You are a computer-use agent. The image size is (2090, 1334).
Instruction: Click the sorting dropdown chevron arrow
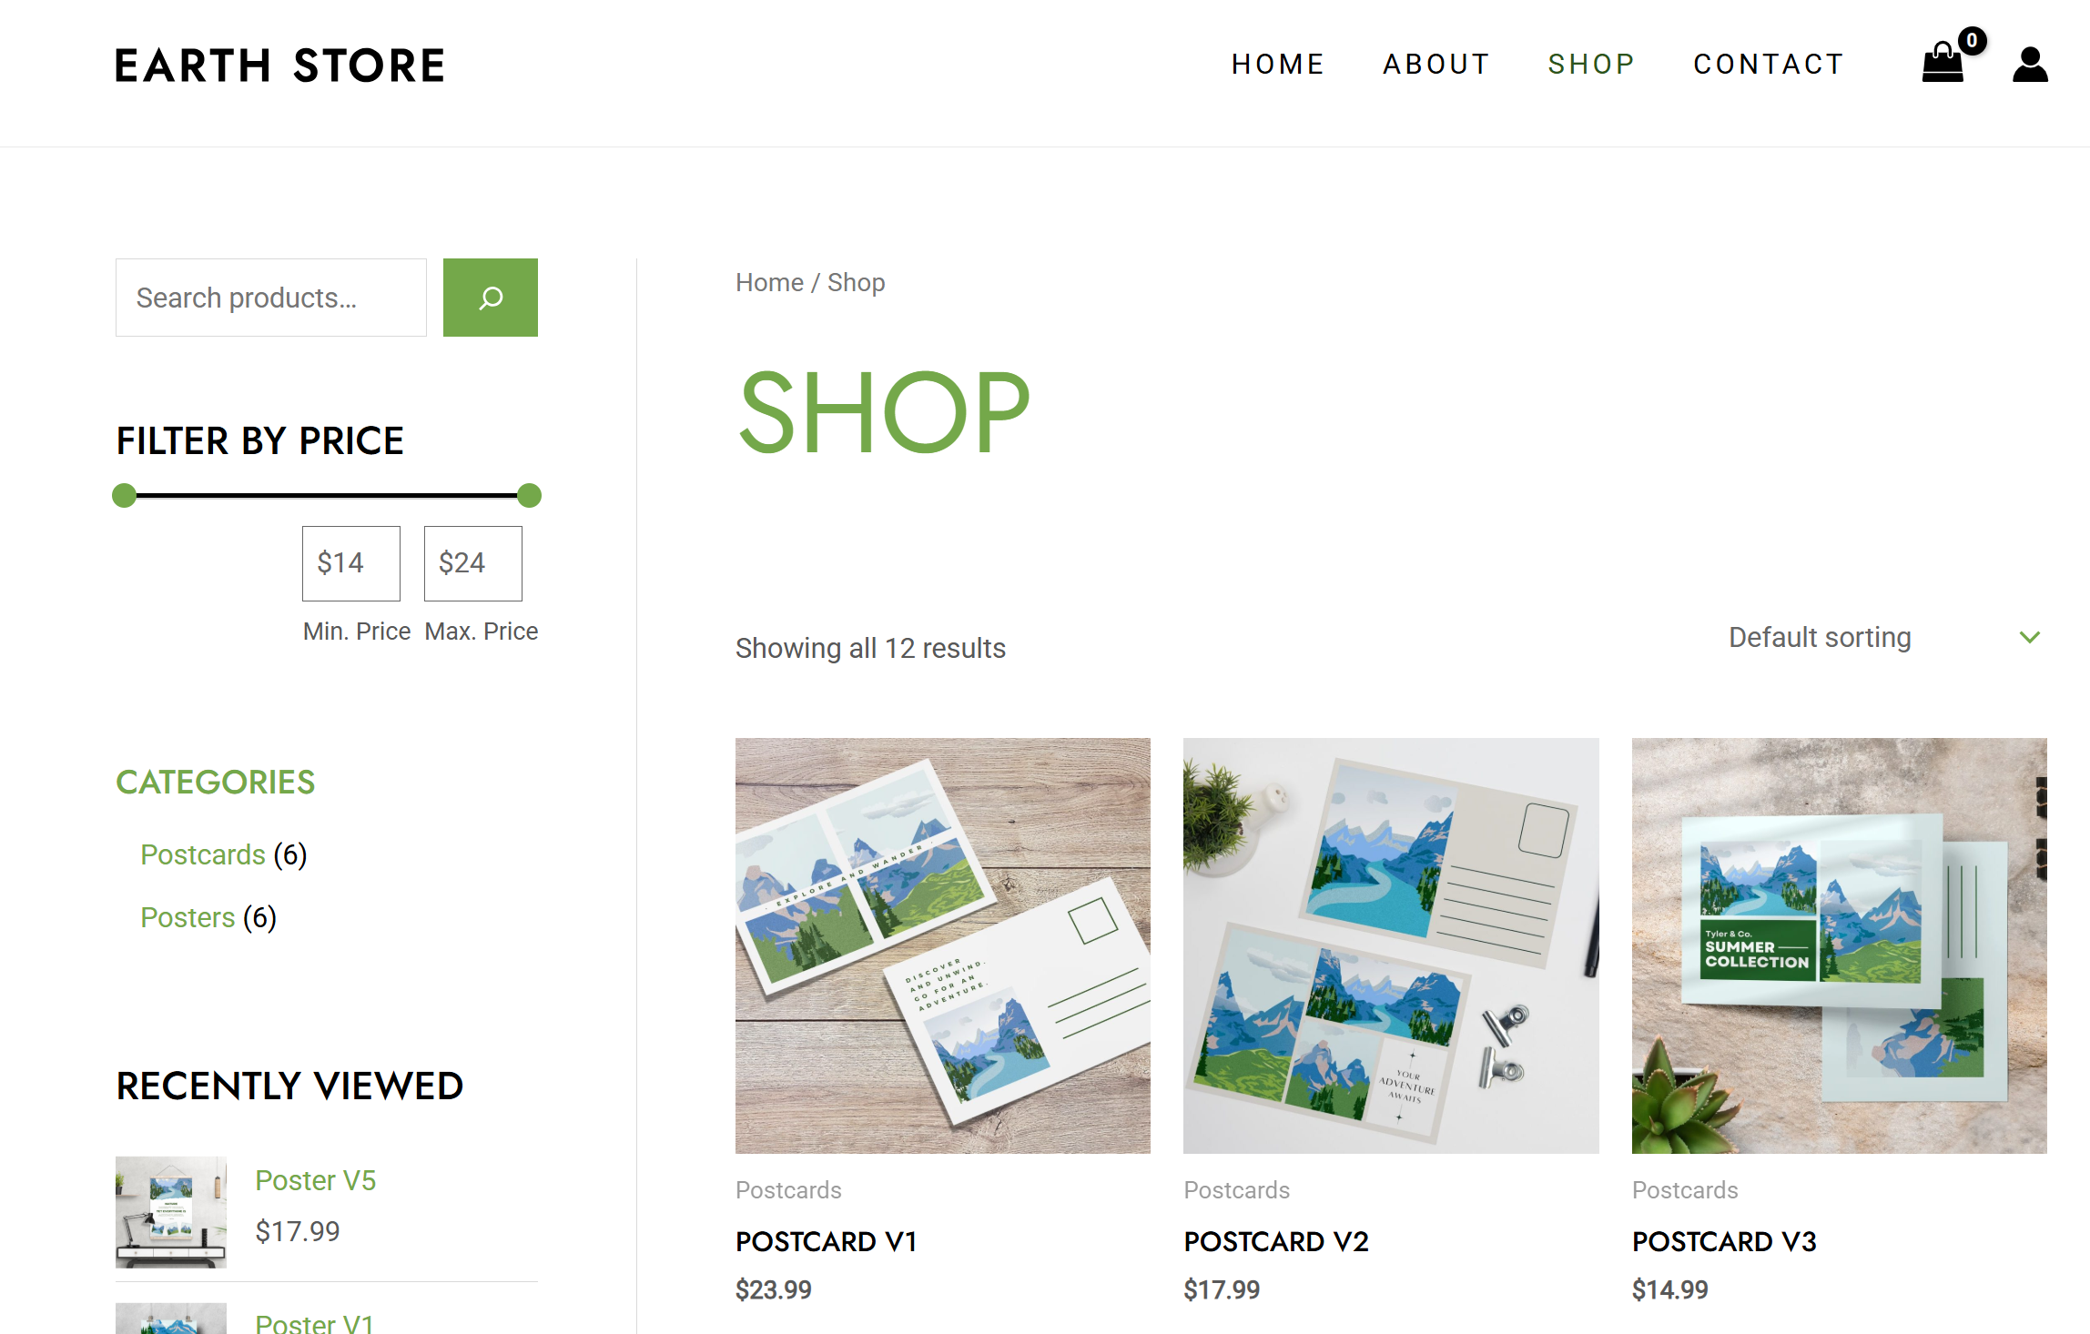point(2030,637)
